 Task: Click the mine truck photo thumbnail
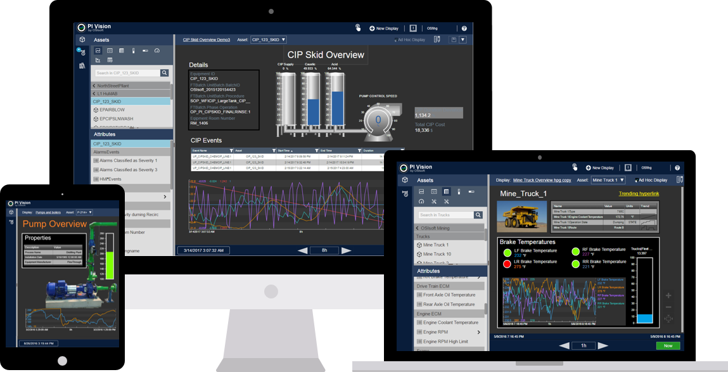[521, 216]
